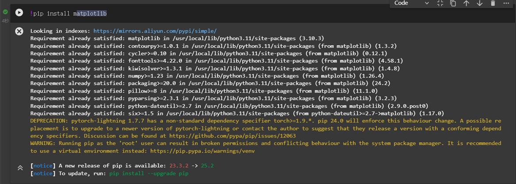The image size is (516, 184).
Task: Move the cell up
Action: coord(466,3)
